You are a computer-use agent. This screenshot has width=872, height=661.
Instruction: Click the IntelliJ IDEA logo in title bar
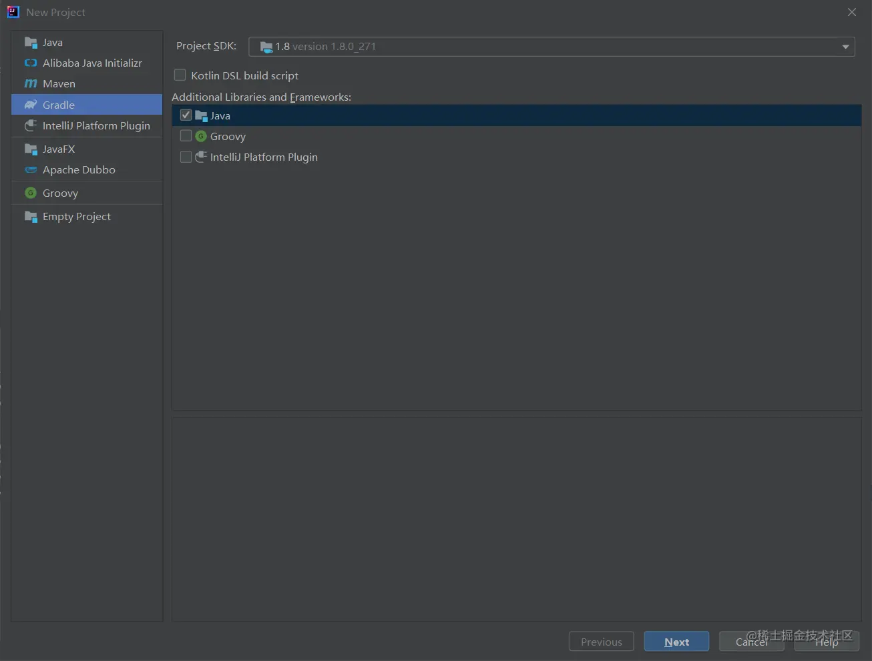coord(13,12)
